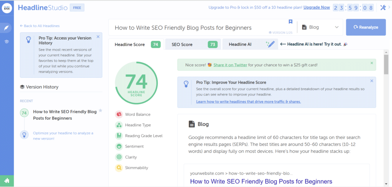Click the Sentiment label
Viewport: 392px width, 187px height.
click(x=134, y=147)
